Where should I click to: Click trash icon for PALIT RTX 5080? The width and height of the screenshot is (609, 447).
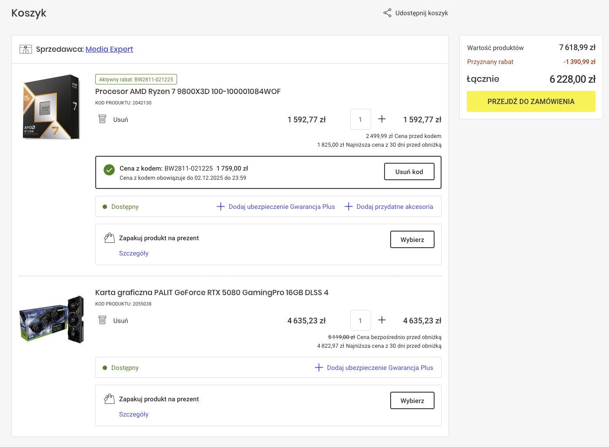(x=102, y=320)
